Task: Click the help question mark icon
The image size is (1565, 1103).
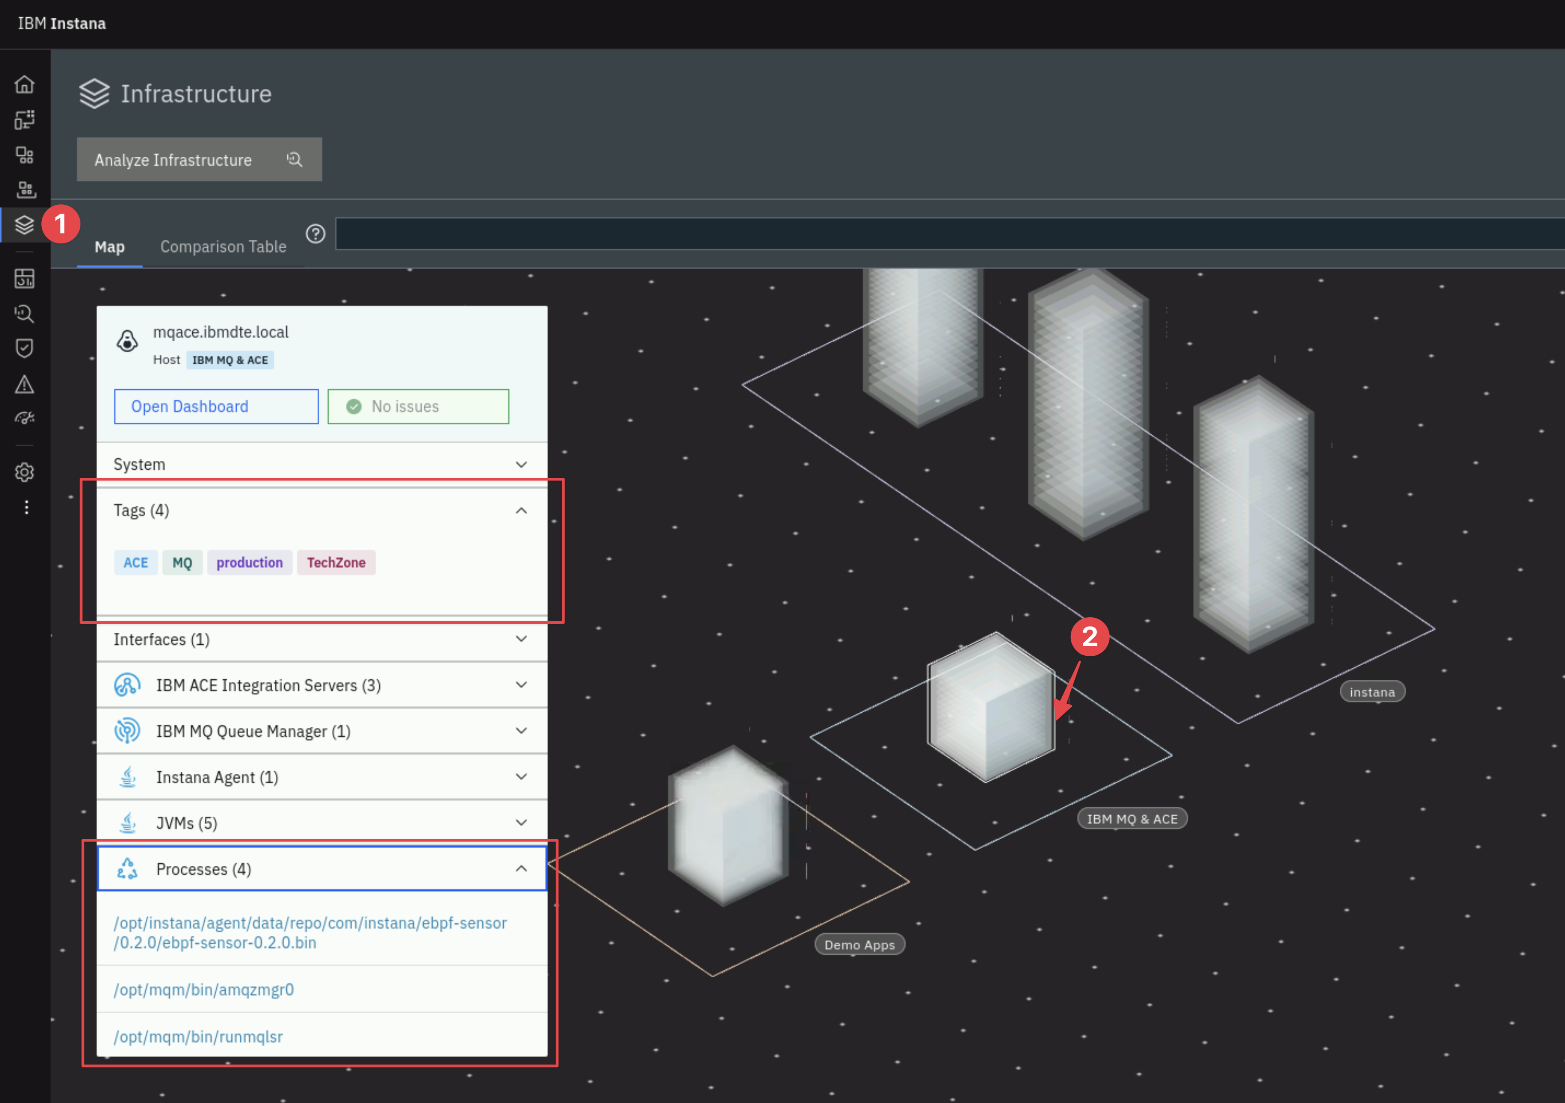Action: coord(315,234)
